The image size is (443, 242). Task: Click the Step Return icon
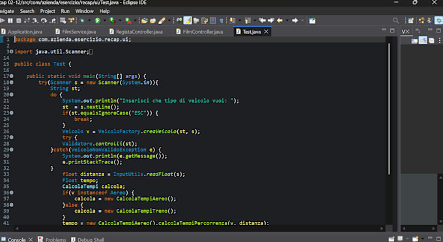point(53,21)
